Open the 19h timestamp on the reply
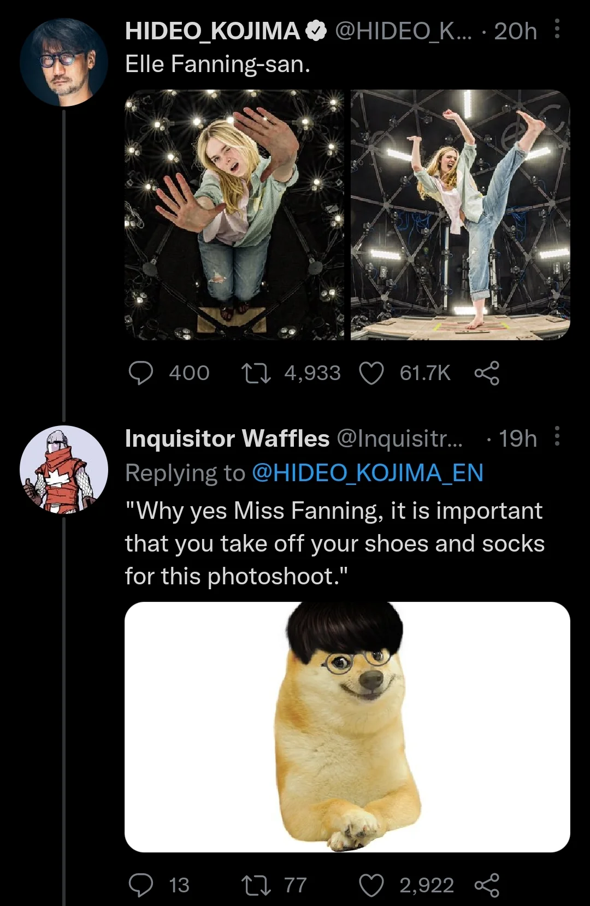Viewport: 590px width, 906px height. coord(517,439)
